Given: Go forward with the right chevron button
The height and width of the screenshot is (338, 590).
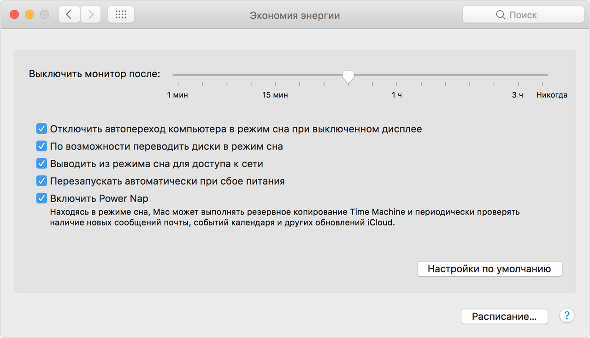Looking at the screenshot, I should click(x=91, y=15).
